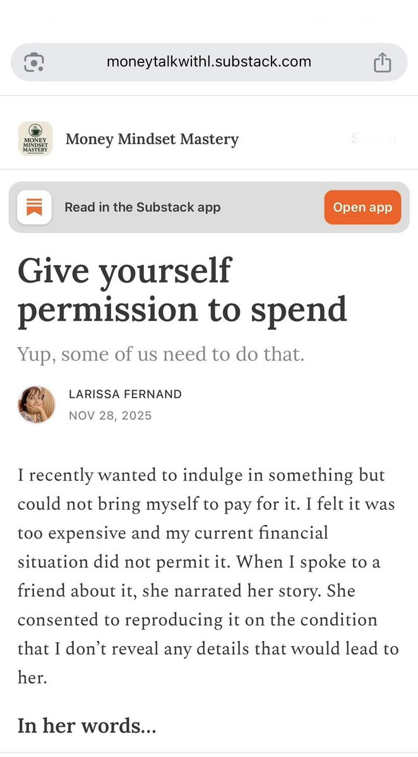Click the Open app button
Viewport: 418px width, 757px height.
pos(362,207)
